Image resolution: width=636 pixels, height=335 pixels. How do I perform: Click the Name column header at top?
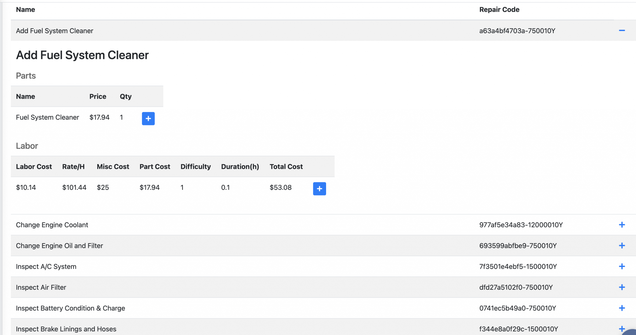(x=25, y=10)
